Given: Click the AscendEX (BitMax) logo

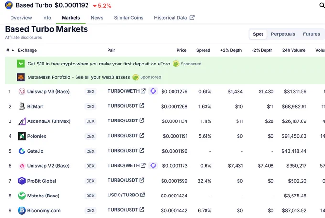Looking at the screenshot, I should coord(22,121).
